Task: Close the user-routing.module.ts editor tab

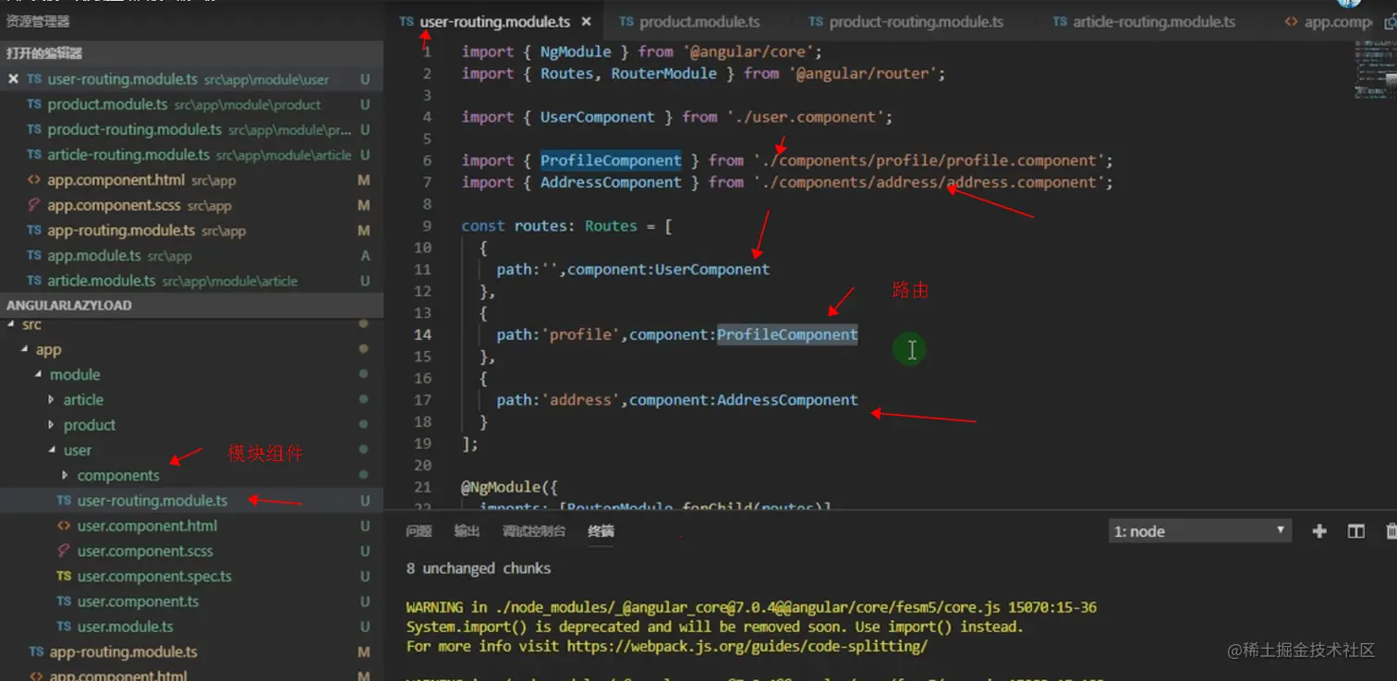Action: 586,21
